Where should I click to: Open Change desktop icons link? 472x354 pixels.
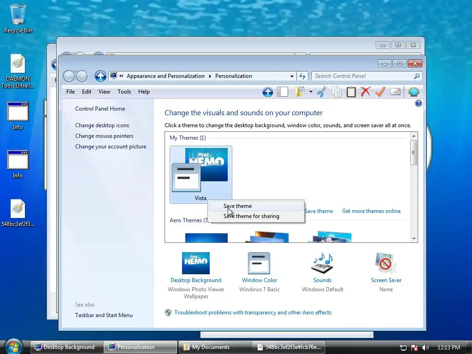coord(102,125)
